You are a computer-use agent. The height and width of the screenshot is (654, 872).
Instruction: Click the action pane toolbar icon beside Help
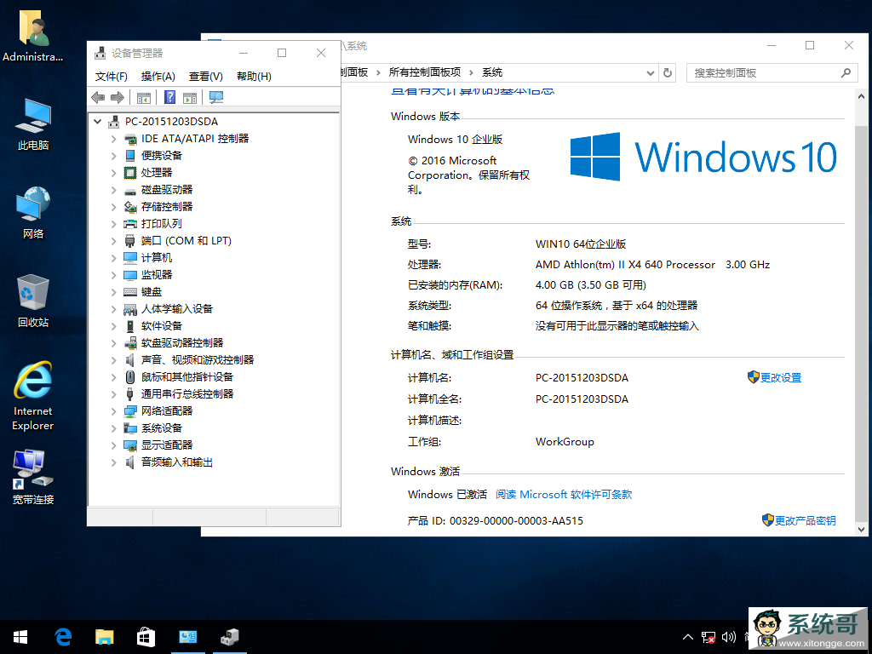pyautogui.click(x=190, y=97)
